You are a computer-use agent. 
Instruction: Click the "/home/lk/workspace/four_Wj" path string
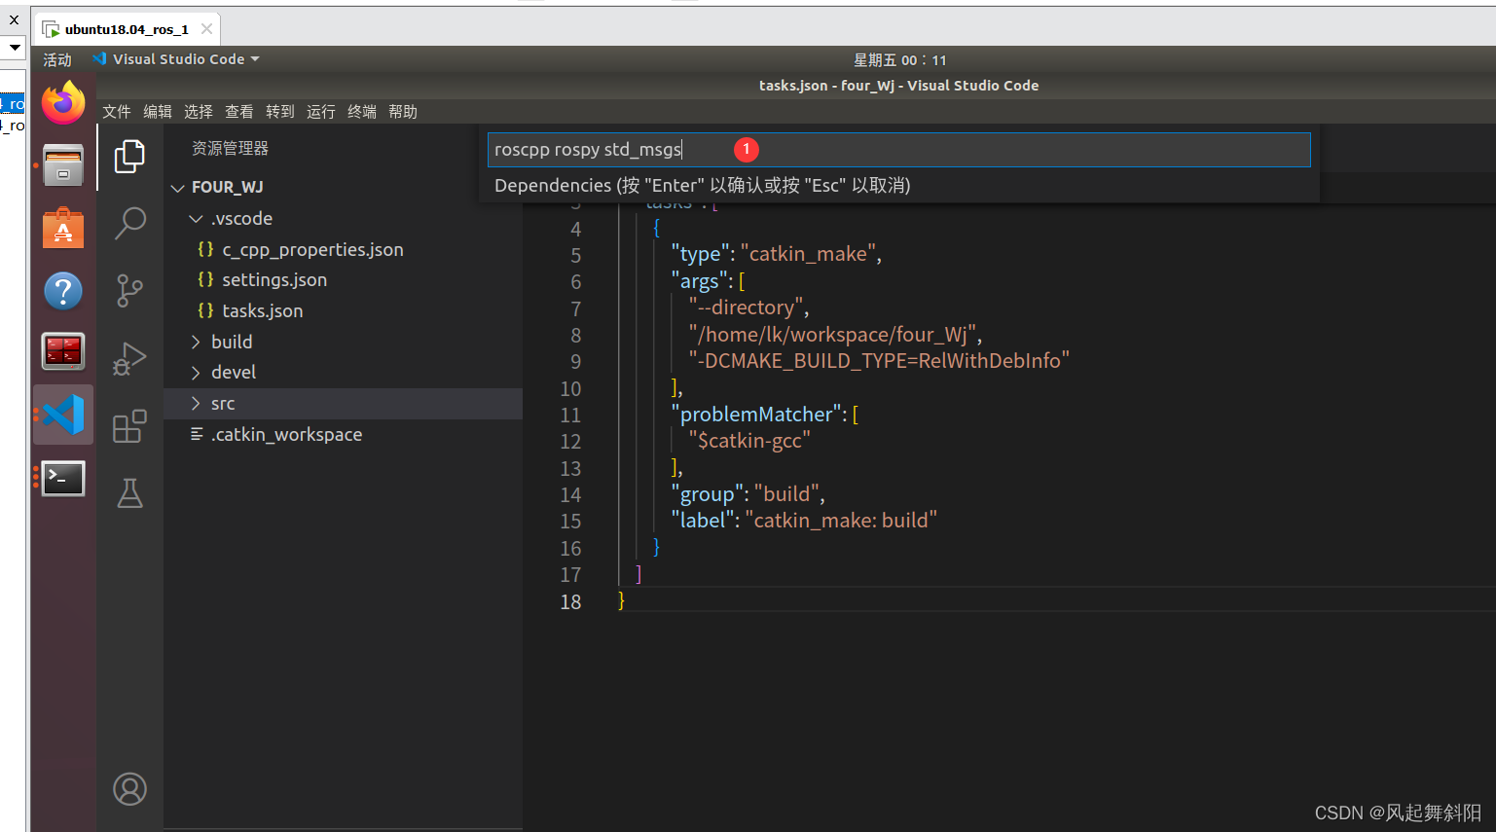pos(832,335)
